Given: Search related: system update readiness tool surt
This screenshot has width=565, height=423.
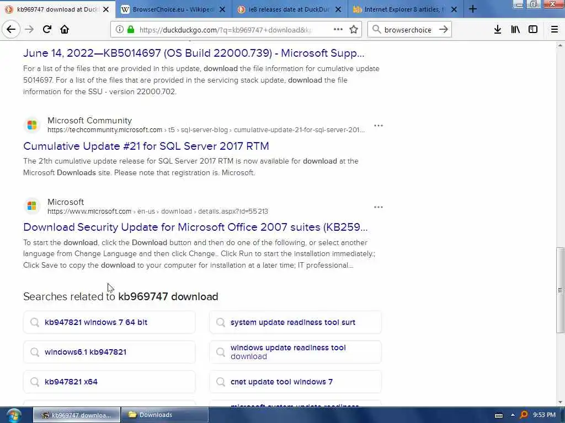Looking at the screenshot, I should [x=295, y=322].
